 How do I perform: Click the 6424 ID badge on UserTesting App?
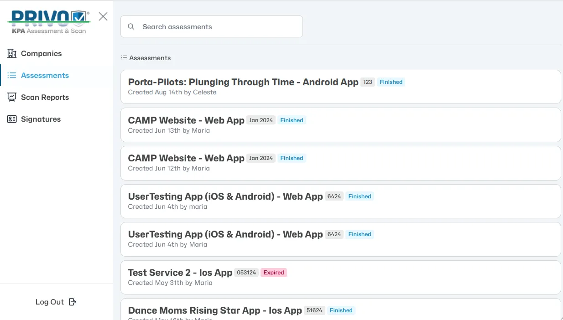(x=334, y=196)
